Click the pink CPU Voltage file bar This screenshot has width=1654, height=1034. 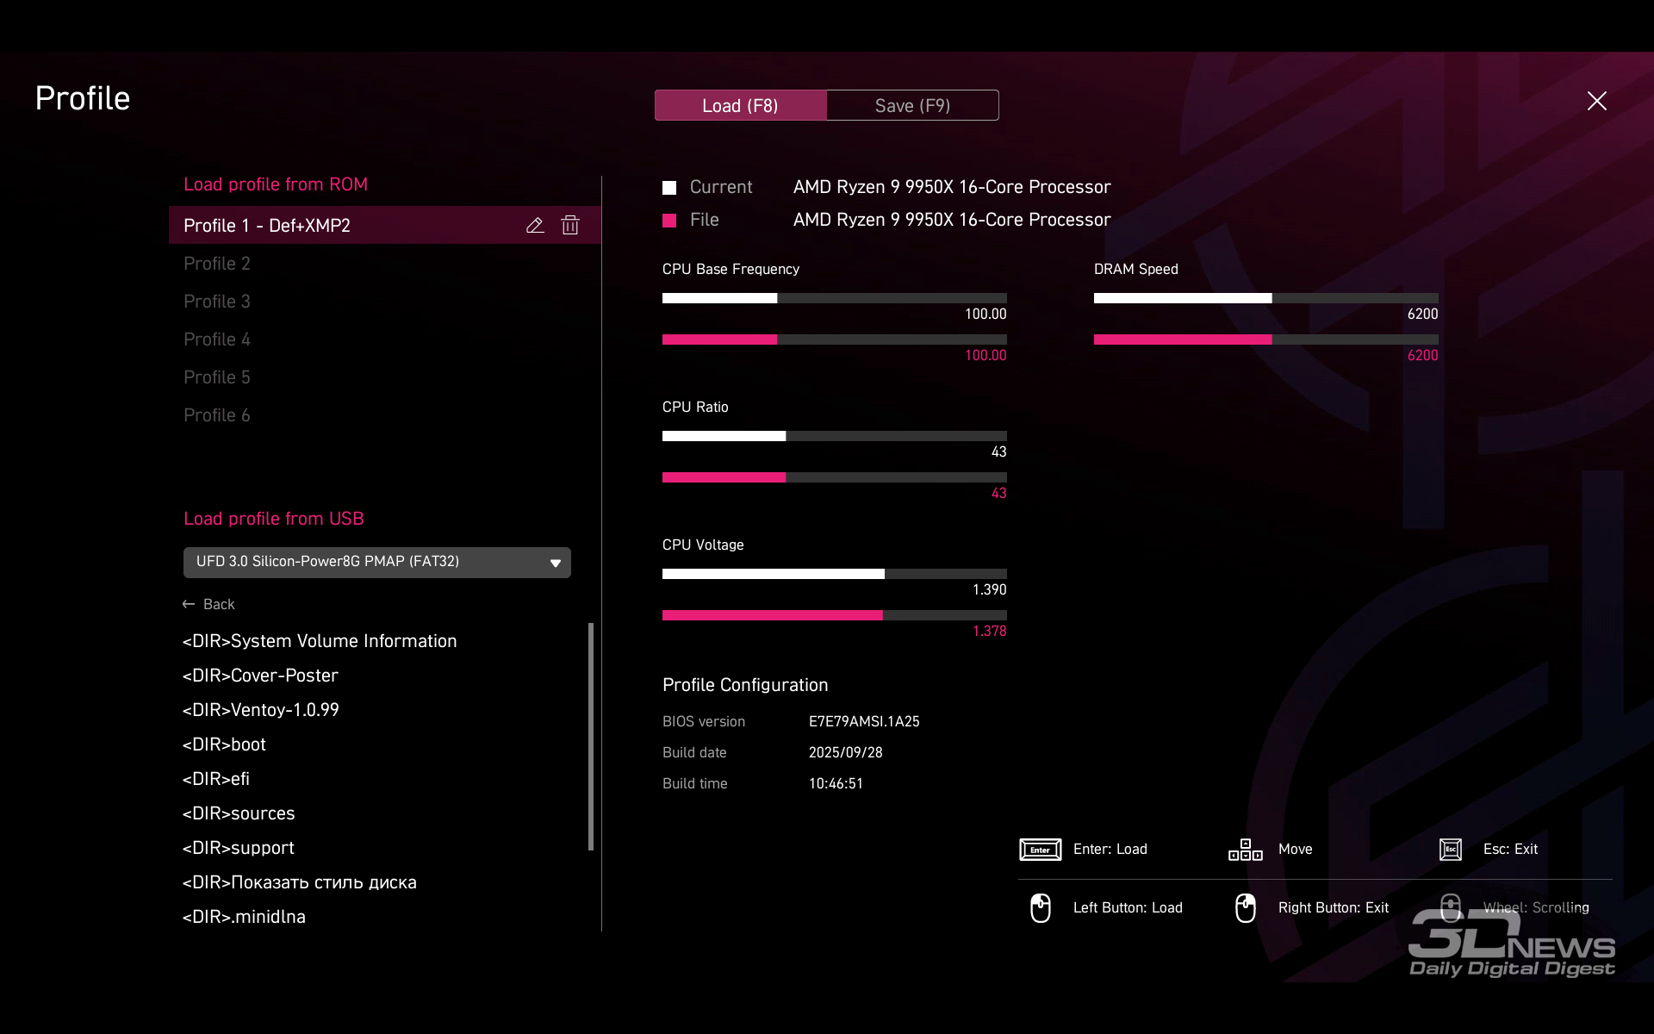pos(772,615)
